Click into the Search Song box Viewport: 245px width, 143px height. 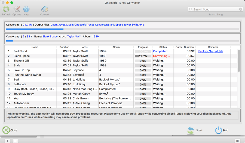(216, 9)
